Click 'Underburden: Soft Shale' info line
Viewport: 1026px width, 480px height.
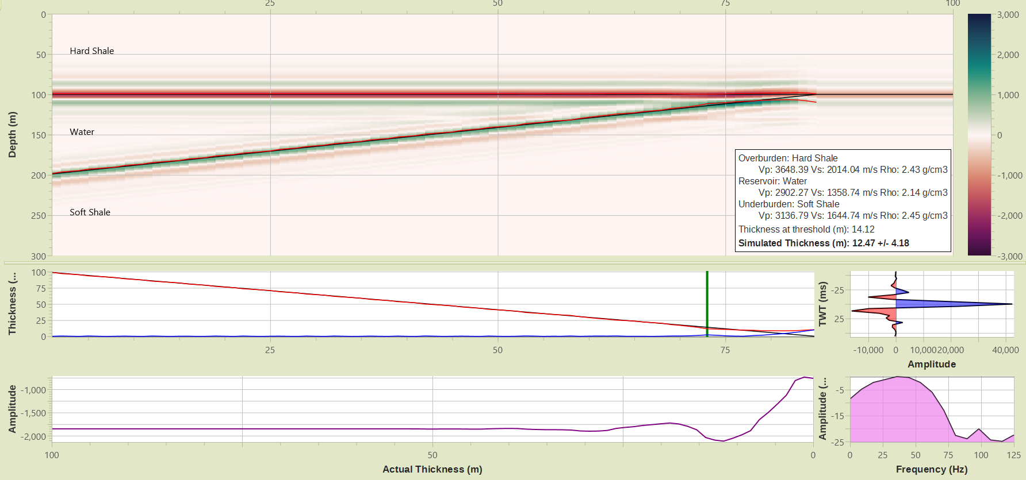click(x=789, y=204)
